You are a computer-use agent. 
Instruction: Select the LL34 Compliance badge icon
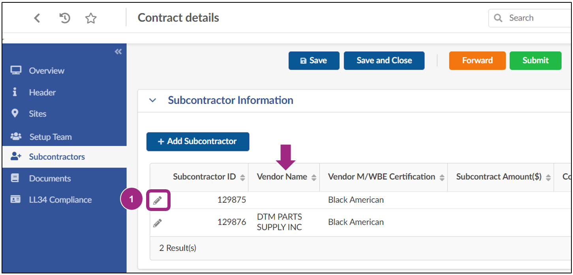click(x=16, y=200)
